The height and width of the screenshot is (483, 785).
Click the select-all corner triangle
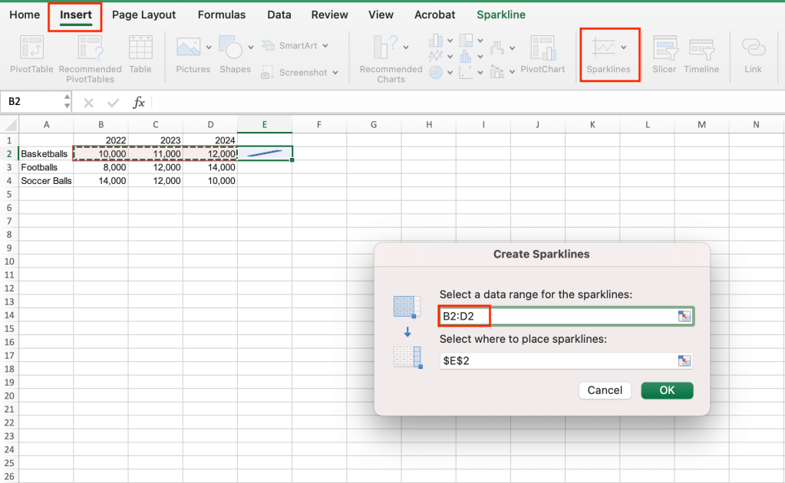pos(10,124)
